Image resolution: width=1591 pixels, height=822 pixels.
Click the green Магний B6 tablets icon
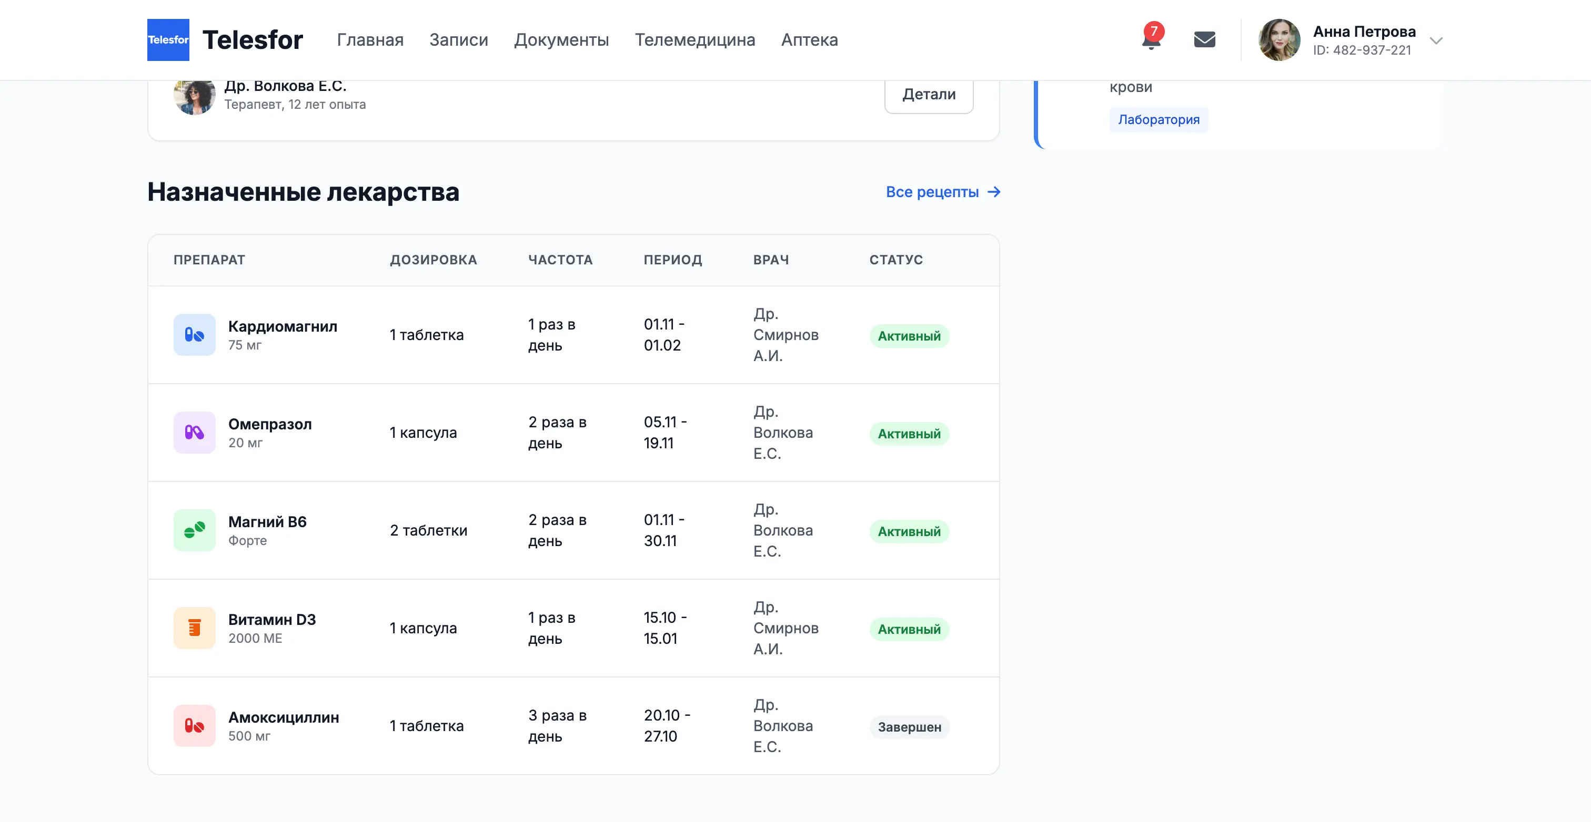195,530
